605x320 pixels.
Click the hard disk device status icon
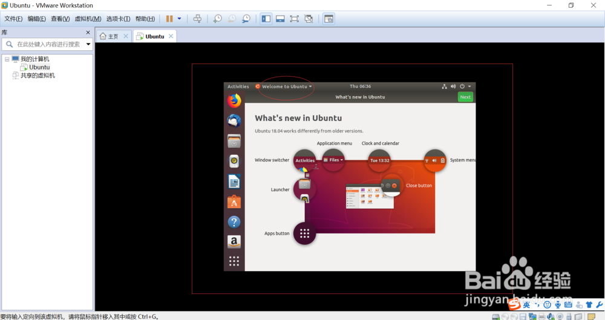pos(496,317)
